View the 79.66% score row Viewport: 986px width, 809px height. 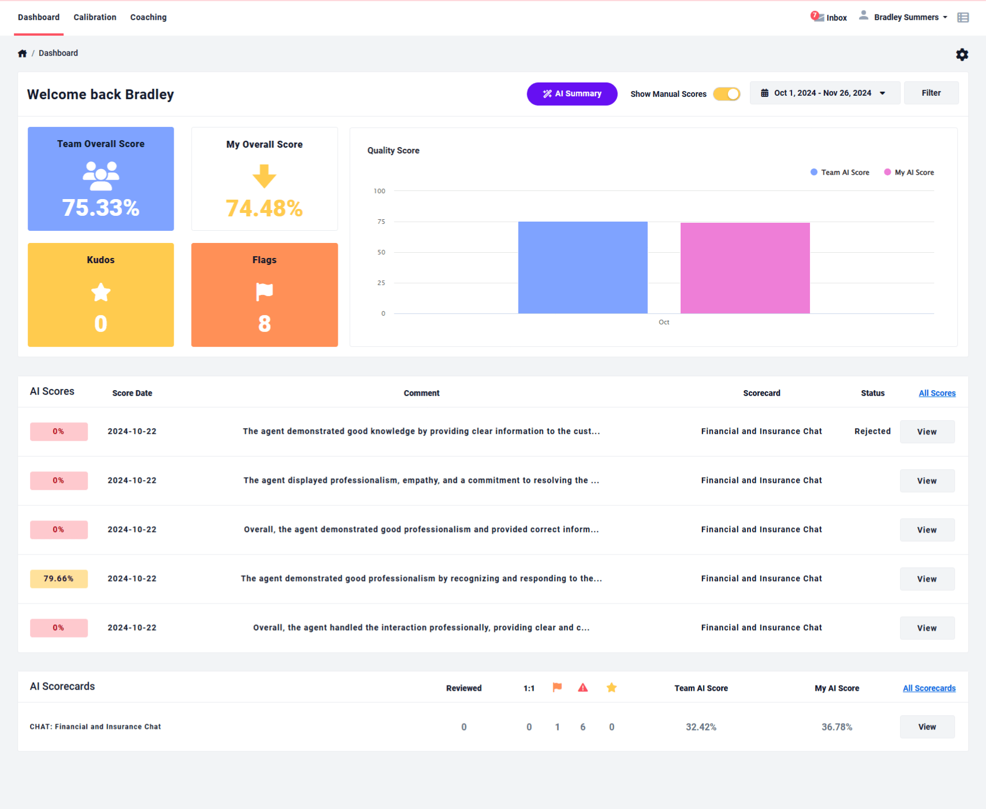(x=927, y=579)
